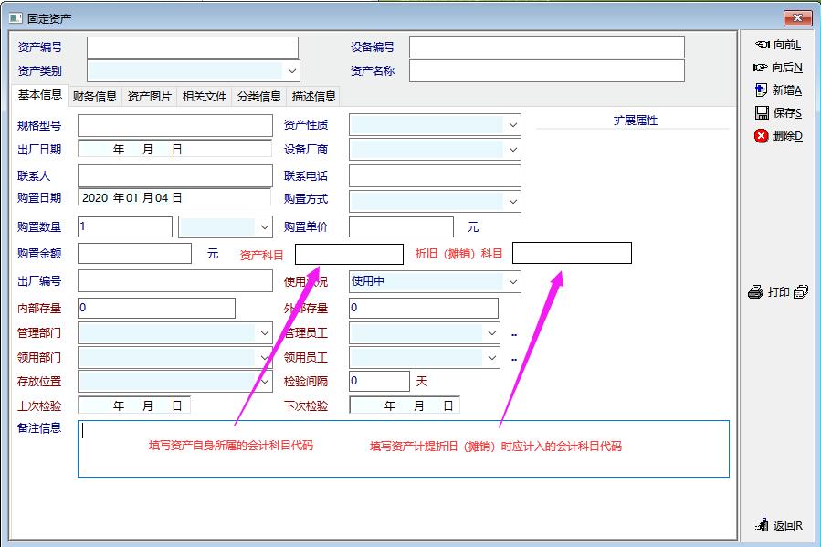821x547 pixels.
Task: Click the 资产科目 input field
Action: click(349, 254)
